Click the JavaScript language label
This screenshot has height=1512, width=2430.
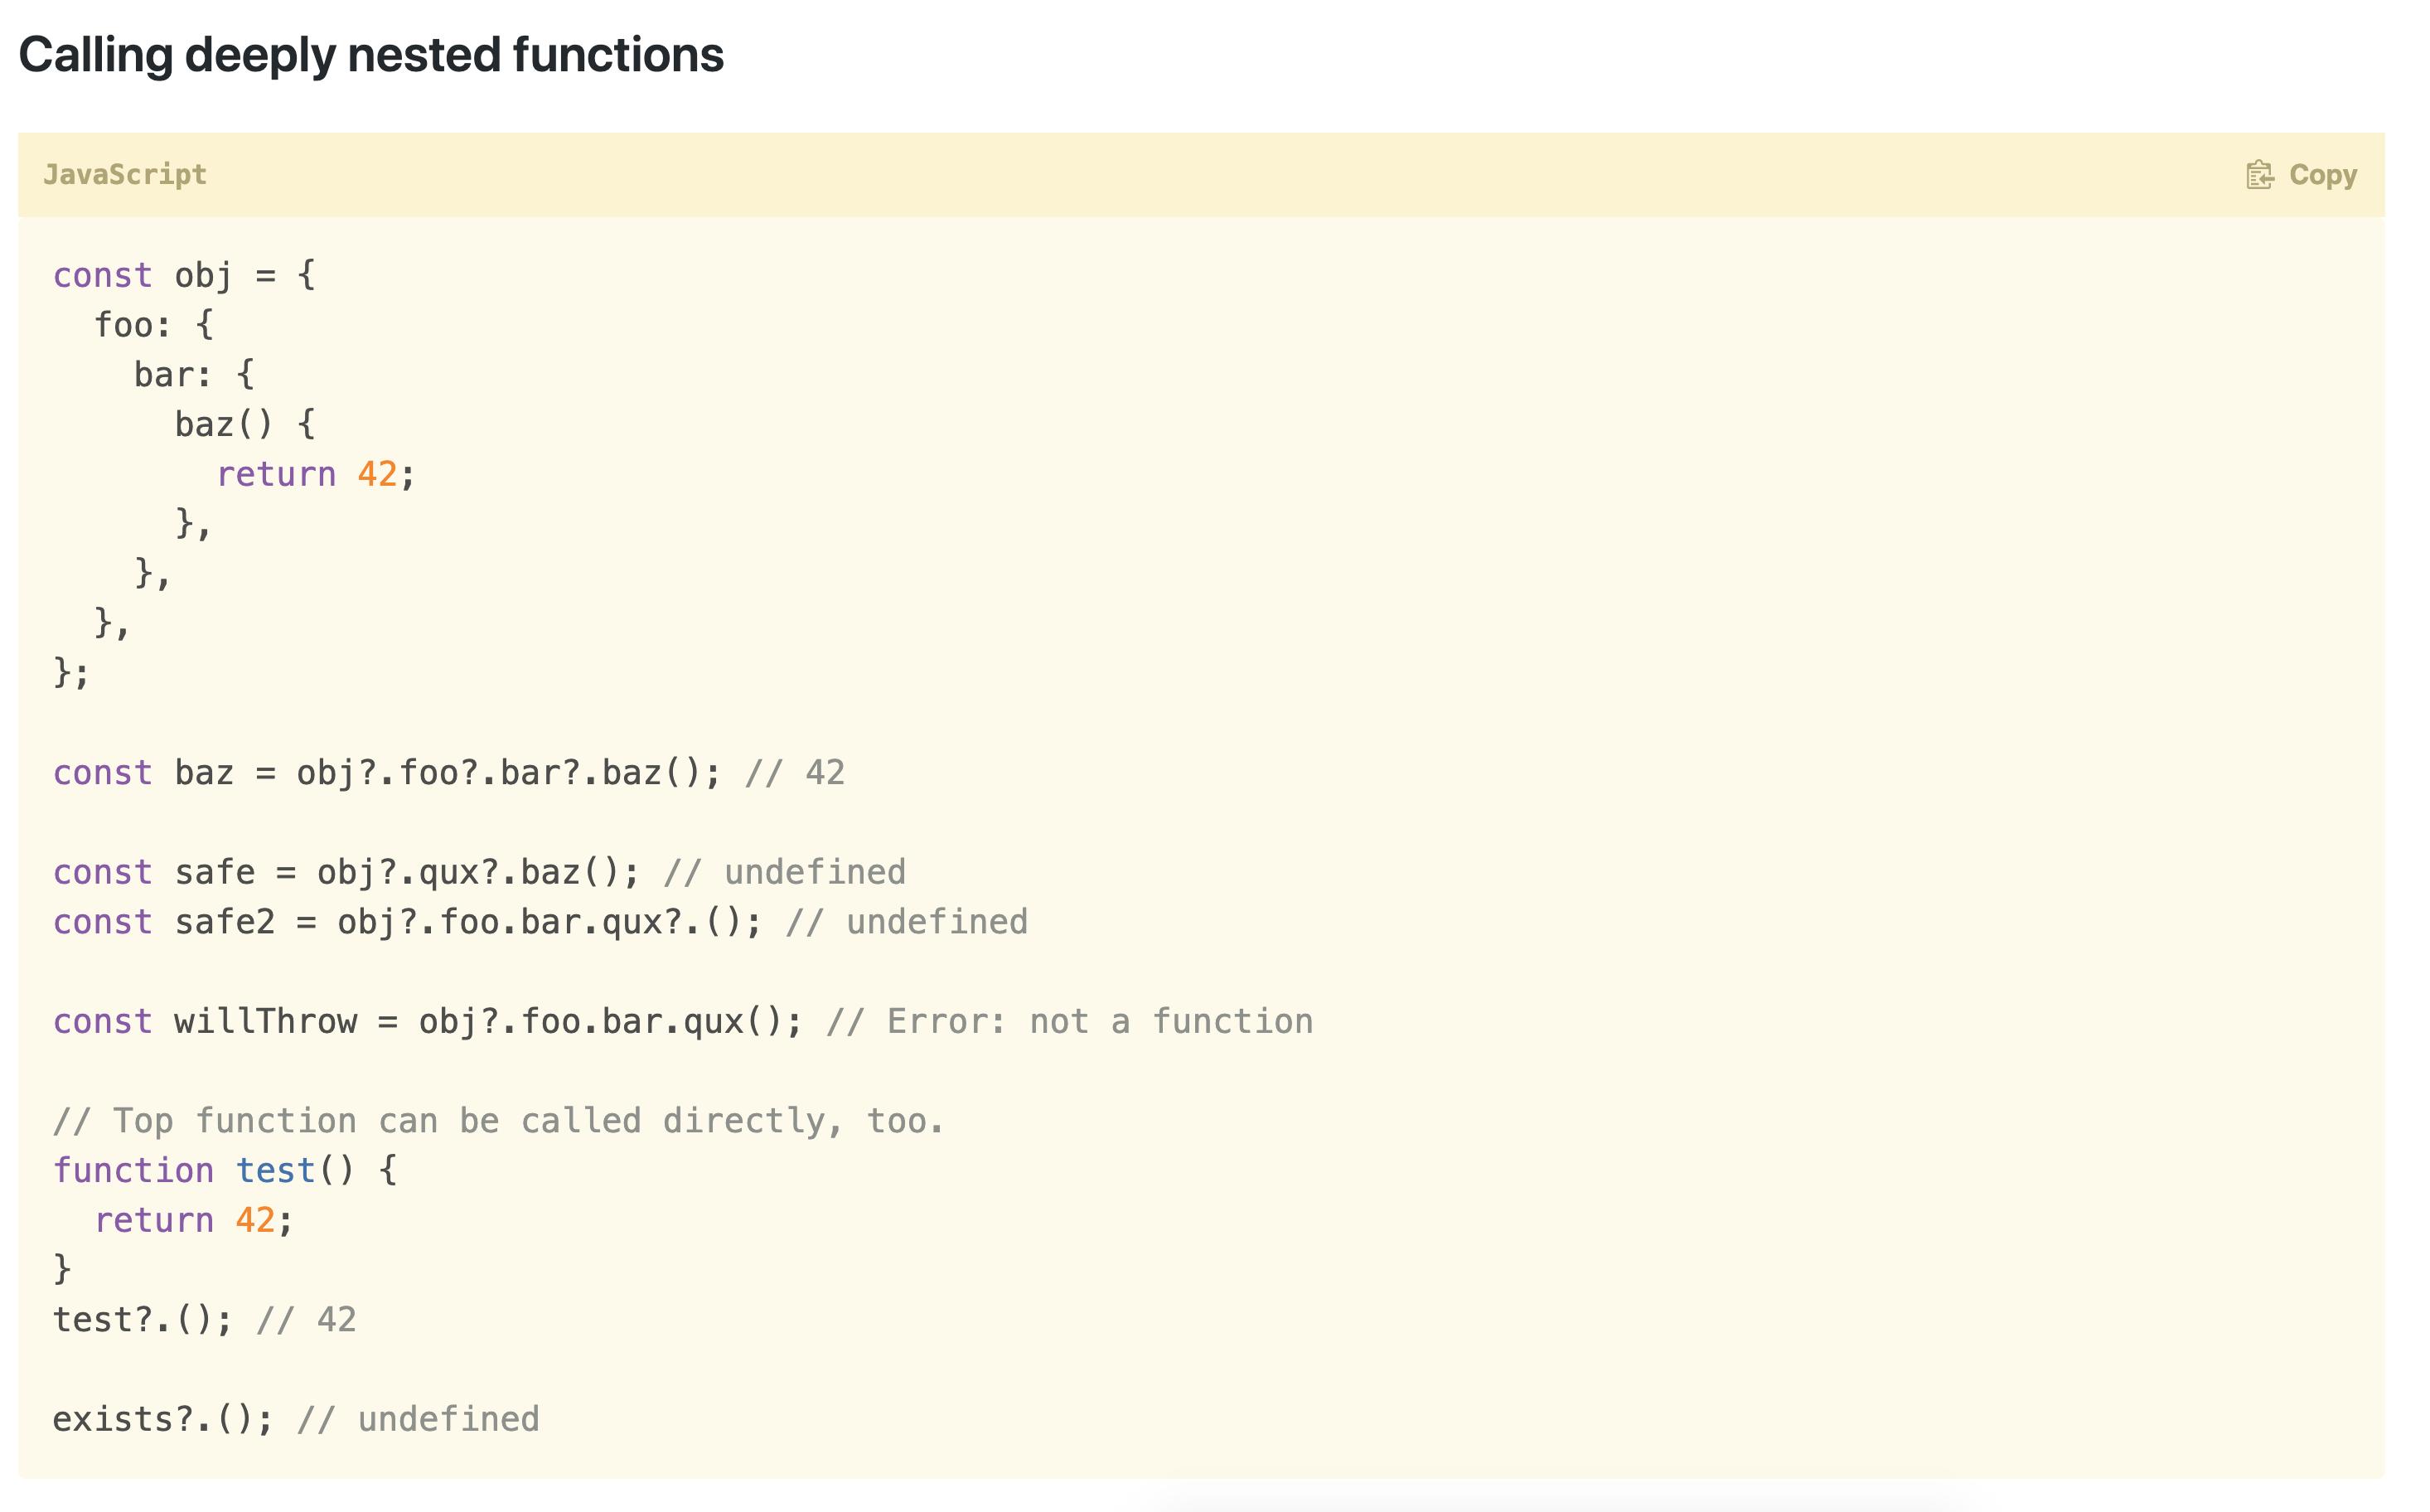pos(125,175)
